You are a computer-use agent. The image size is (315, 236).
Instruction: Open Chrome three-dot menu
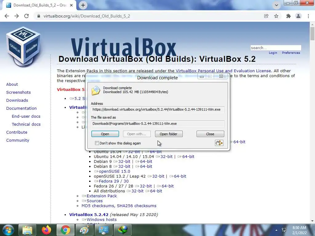pyautogui.click(x=308, y=16)
